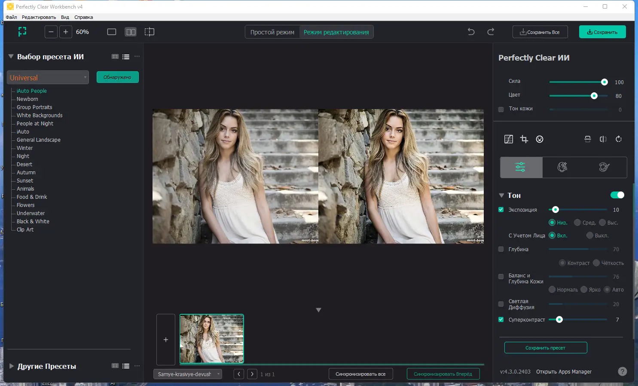Expand the Другие Пресеты section
The width and height of the screenshot is (638, 386).
pos(12,366)
